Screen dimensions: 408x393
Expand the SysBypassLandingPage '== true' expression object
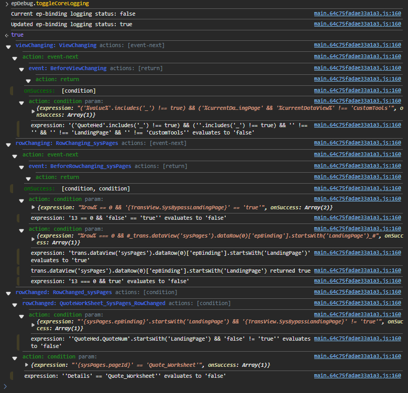33,207
